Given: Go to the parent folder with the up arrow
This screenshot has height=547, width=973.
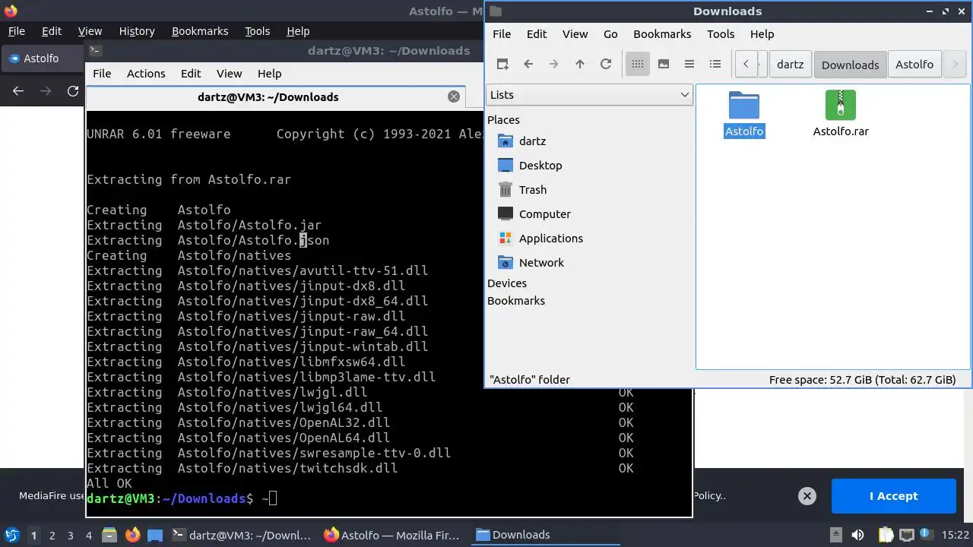Looking at the screenshot, I should point(580,64).
